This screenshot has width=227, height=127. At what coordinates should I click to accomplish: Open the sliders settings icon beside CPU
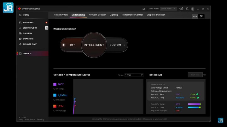coord(201,16)
